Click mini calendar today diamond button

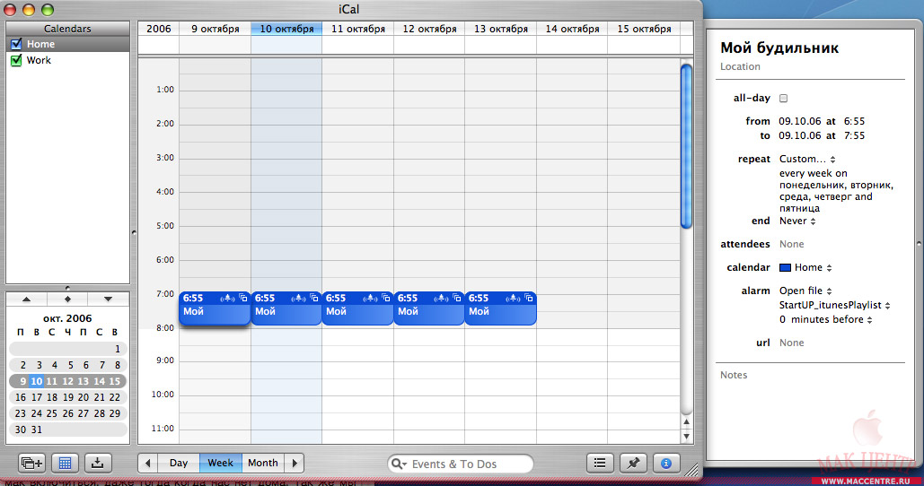[67, 299]
